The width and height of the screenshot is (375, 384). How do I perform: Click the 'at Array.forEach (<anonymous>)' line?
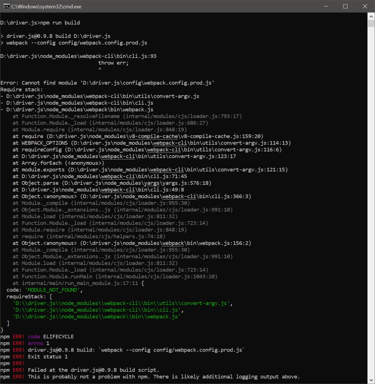58,163
